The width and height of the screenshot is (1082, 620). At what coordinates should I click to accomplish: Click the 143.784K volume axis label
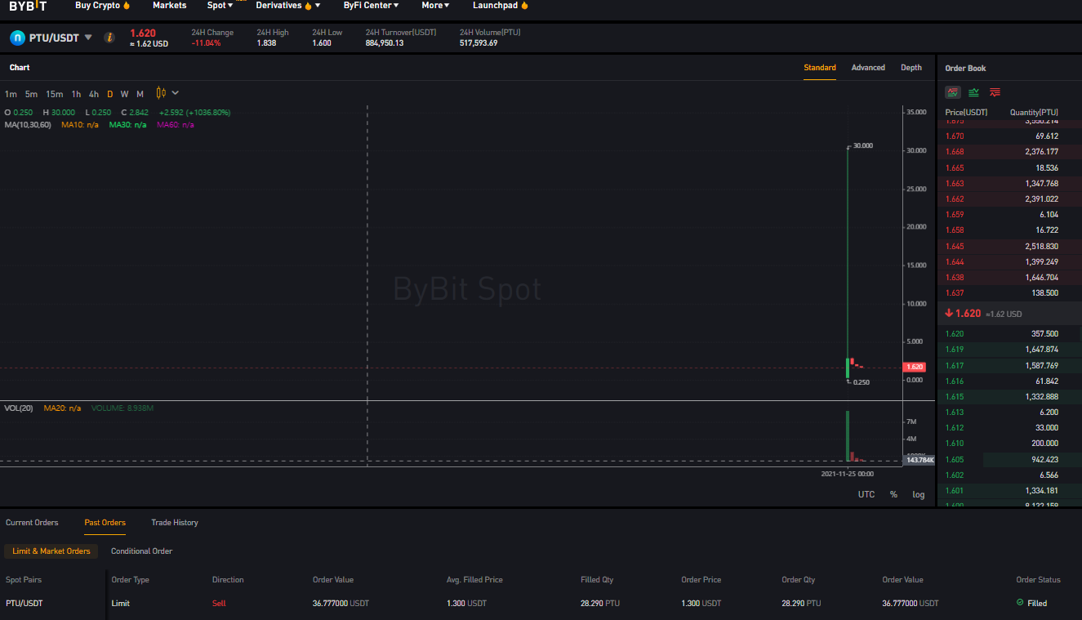click(x=919, y=461)
